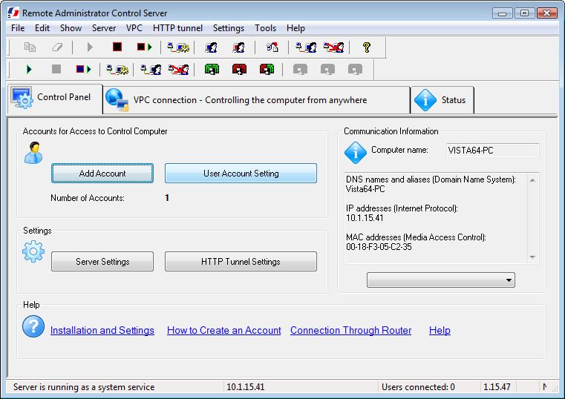565x399 pixels.
Task: Open the Installation and Settings link
Action: [x=102, y=330]
